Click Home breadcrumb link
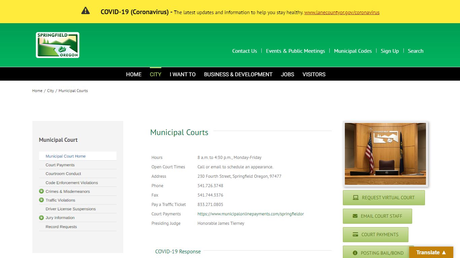The width and height of the screenshot is (460, 258). [37, 91]
